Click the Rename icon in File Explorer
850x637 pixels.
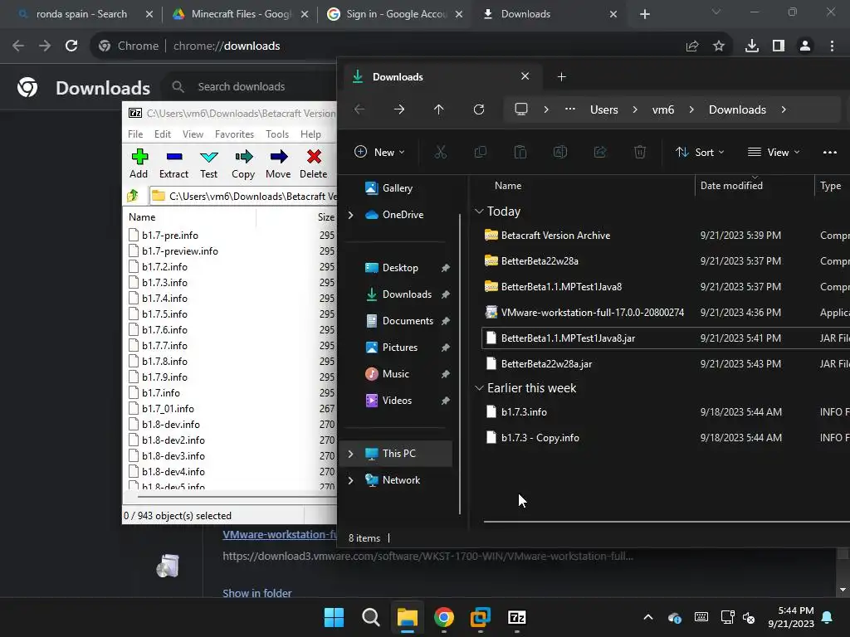[560, 153]
